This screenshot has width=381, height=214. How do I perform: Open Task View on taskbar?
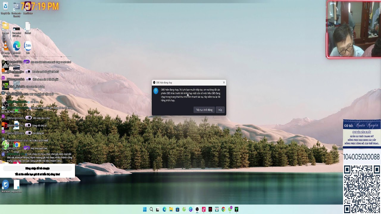click(157, 209)
